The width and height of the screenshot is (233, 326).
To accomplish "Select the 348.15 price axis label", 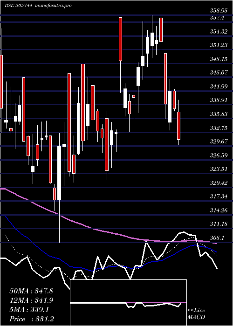I will 218,59.
